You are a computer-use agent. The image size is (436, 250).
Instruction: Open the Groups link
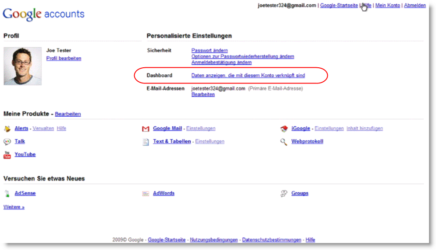pyautogui.click(x=300, y=193)
